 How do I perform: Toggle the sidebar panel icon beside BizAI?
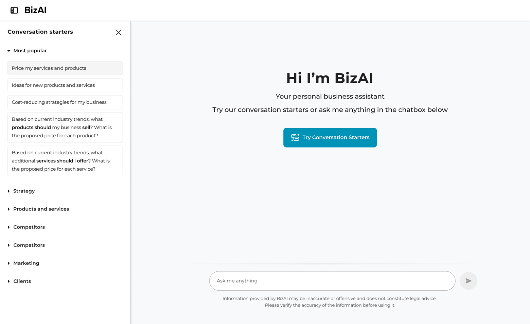coord(14,11)
